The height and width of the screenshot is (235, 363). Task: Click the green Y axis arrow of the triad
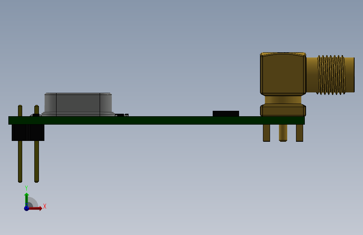click(x=27, y=199)
